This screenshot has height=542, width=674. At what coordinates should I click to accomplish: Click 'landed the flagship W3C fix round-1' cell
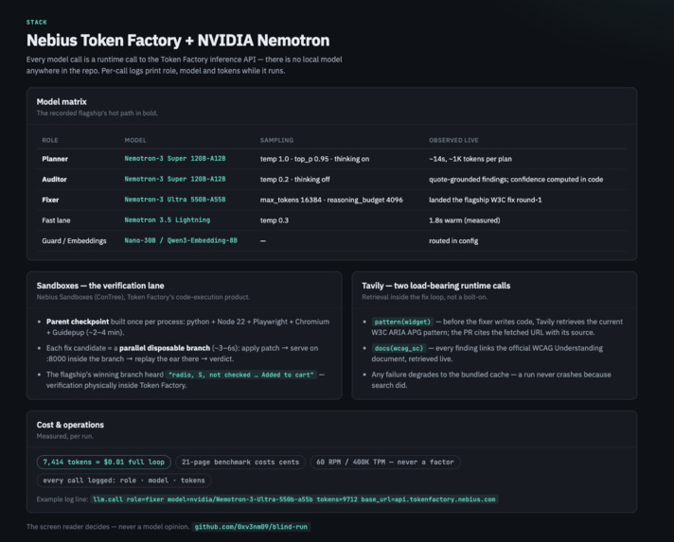pos(486,200)
